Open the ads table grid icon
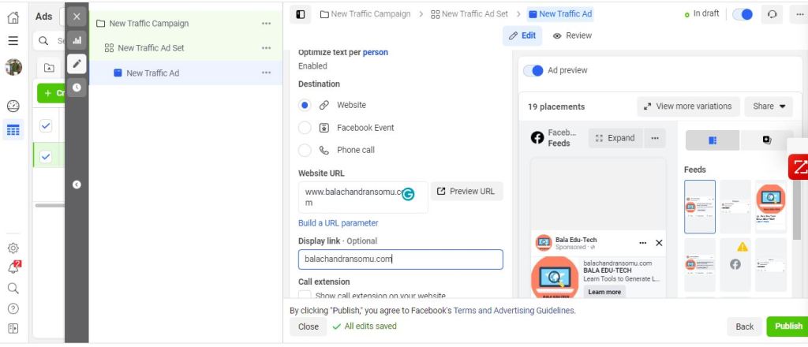Image resolution: width=808 pixels, height=347 pixels. click(13, 130)
